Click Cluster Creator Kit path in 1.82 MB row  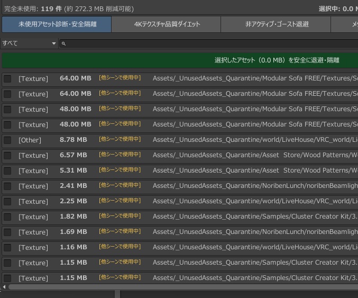255,216
